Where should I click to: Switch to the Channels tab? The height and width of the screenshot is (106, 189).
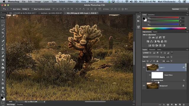152,49
